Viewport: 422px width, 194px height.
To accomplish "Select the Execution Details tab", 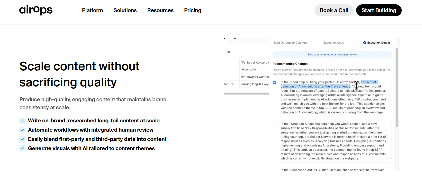I will (377, 43).
